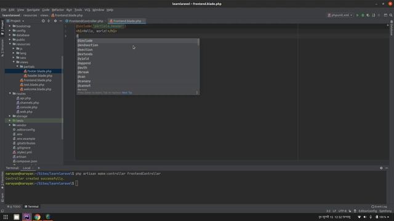Open Google Chrome from the taskbar
394x221 pixels.
pos(38,217)
